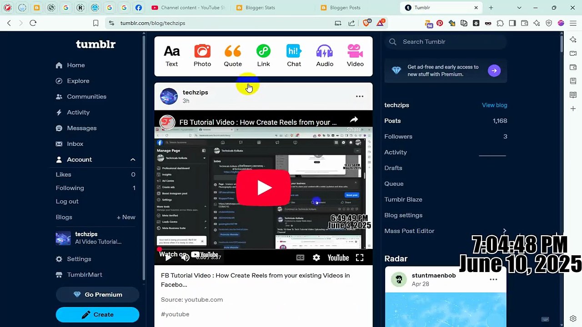Open Followers in blog panel

point(446,136)
